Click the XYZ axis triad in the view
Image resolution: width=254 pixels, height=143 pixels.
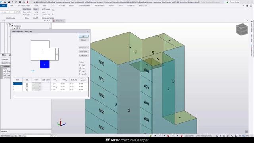coord(61,123)
